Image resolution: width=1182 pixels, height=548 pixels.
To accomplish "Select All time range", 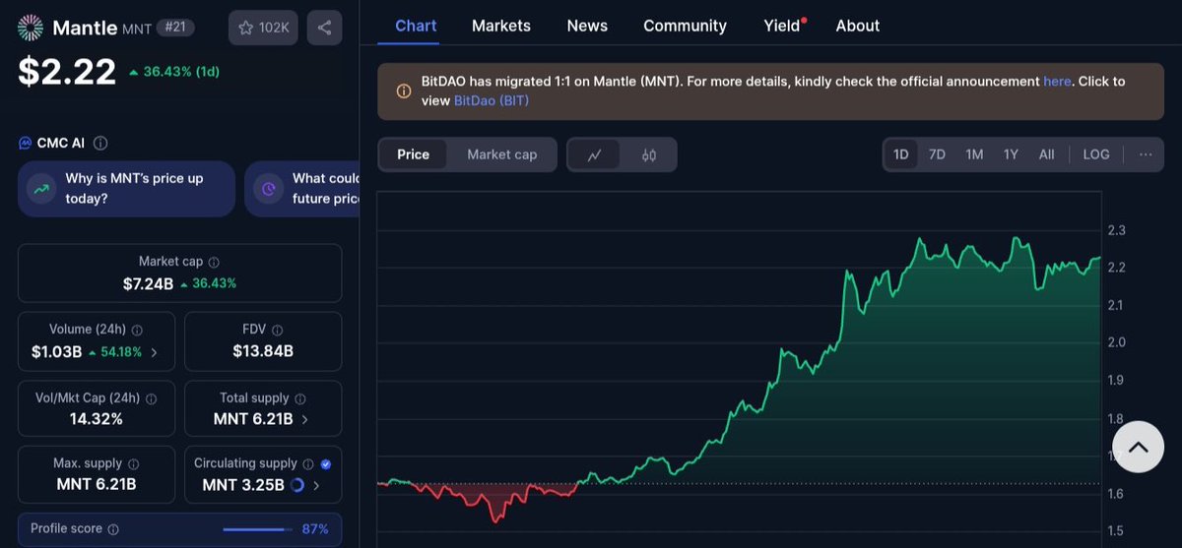I will coord(1046,154).
